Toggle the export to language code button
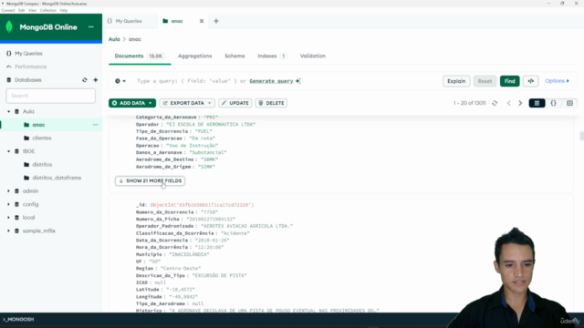This screenshot has width=584, height=328. point(531,81)
